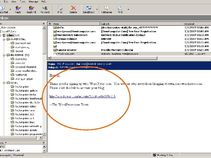211x158 pixels.
Task: Click the Print toolbar icon
Action: point(60,9)
